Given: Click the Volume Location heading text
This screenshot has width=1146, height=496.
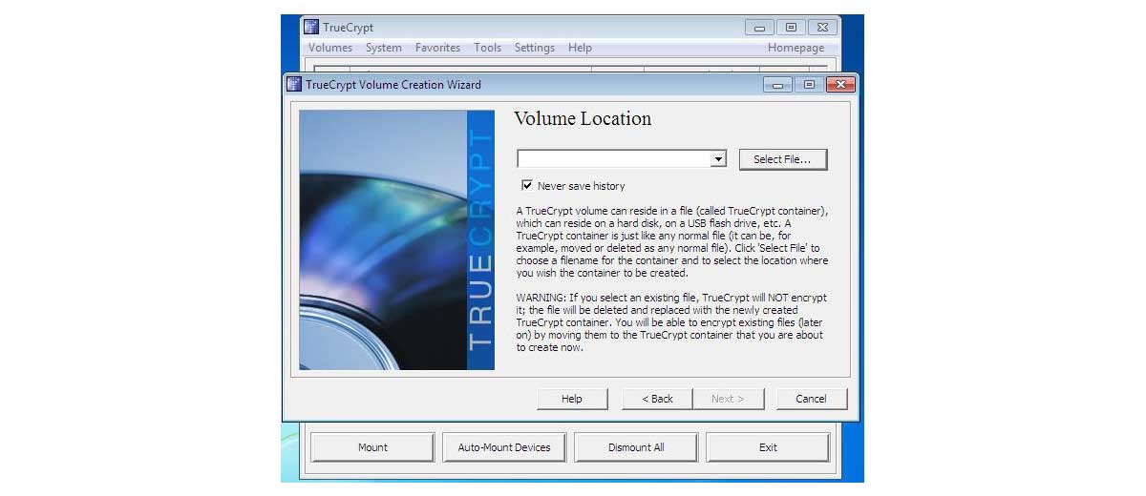Looking at the screenshot, I should [x=583, y=119].
